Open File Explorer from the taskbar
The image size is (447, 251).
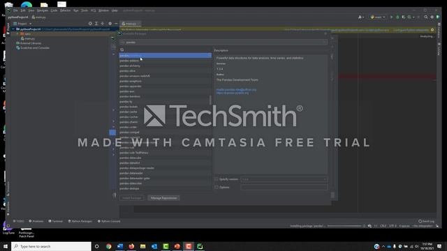pos(142,246)
